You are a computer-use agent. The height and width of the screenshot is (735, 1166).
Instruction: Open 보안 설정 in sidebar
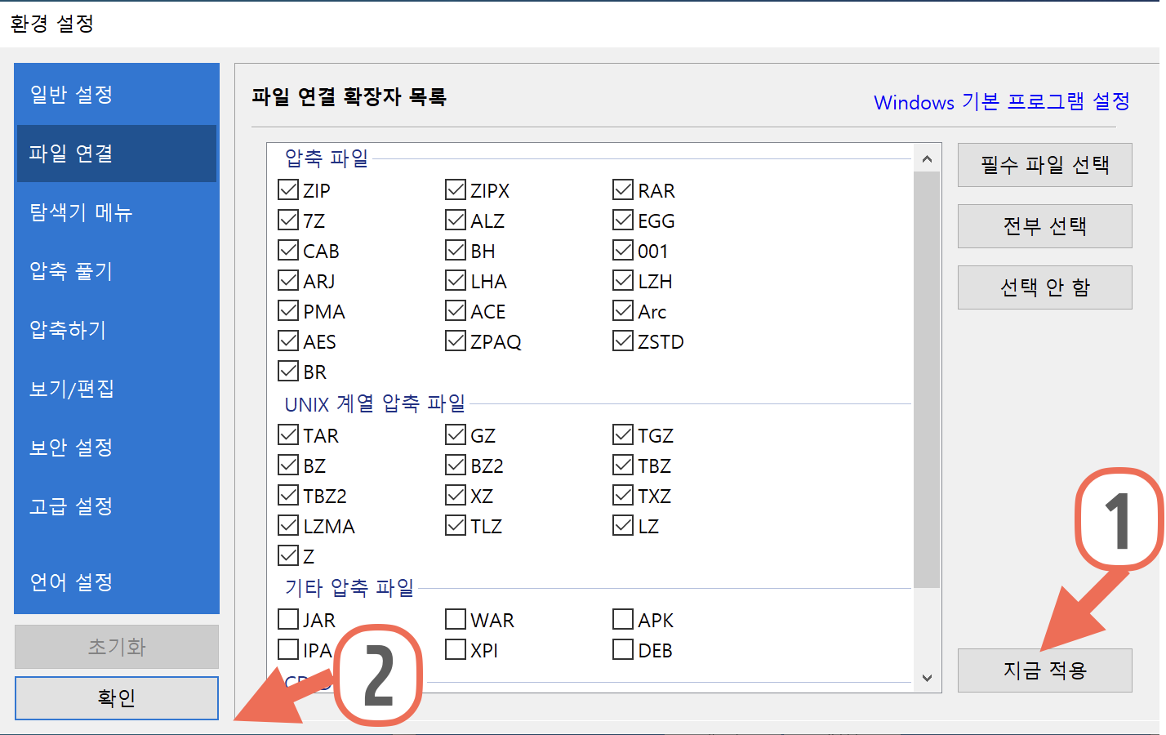pyautogui.click(x=117, y=448)
